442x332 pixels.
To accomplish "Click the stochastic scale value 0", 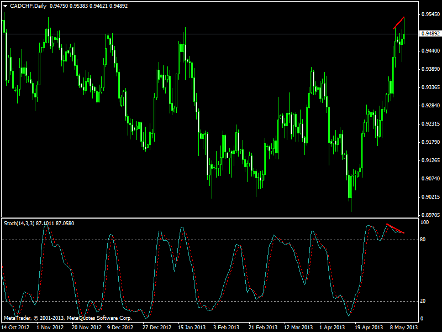I will click(422, 319).
